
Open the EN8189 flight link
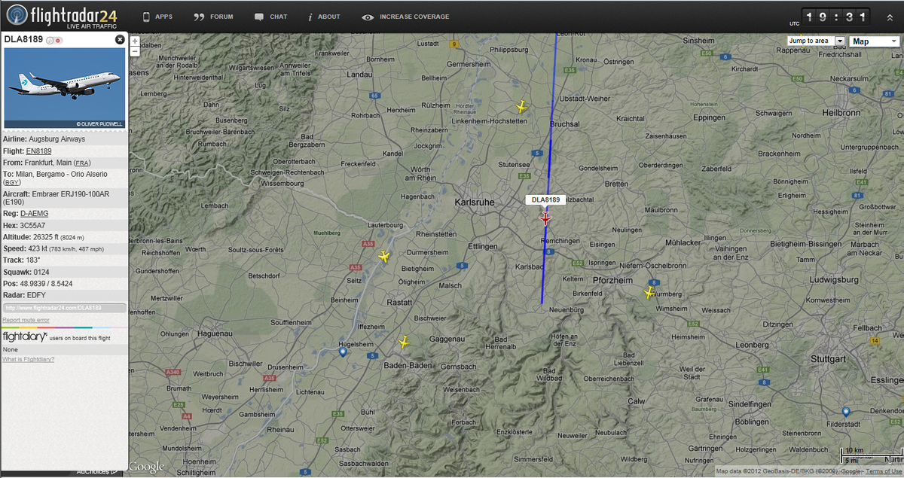tap(38, 151)
